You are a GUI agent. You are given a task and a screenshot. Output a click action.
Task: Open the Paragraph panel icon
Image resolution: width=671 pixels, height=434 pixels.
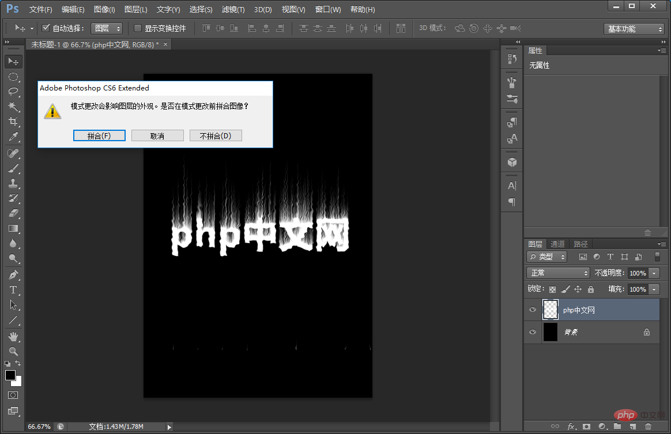click(512, 202)
